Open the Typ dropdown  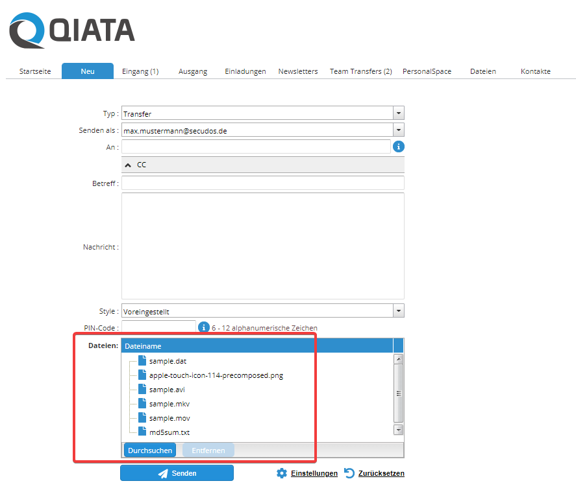(x=399, y=113)
